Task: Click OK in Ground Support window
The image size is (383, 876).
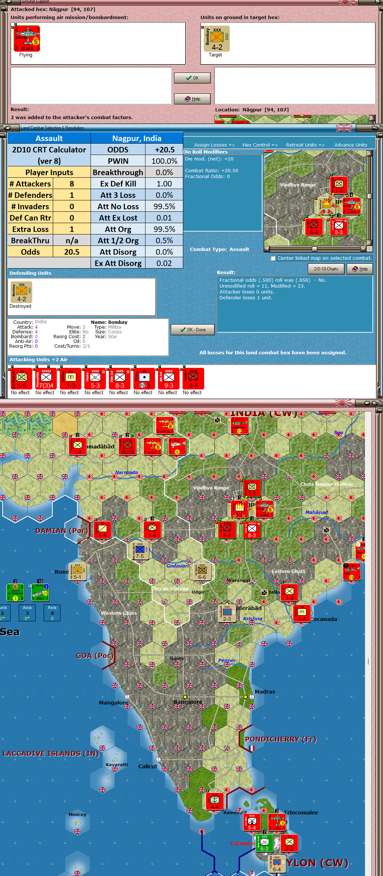Action: click(x=192, y=78)
